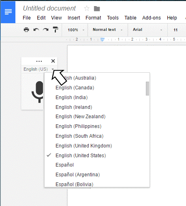The image size is (186, 206).
Task: Click the voice panel three-dot handle
Action: point(39,61)
